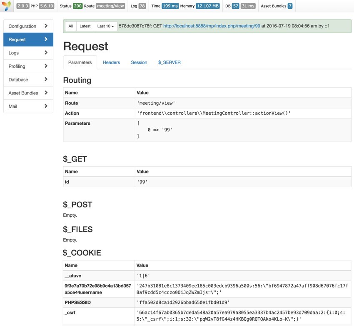354x326 pixels.
Task: Click the chevron beside Profiling
Action: pos(46,66)
